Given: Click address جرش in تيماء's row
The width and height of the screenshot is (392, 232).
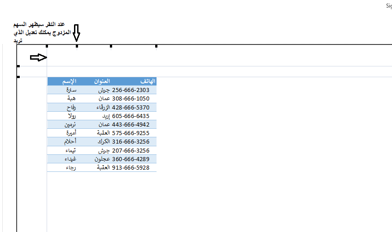Looking at the screenshot, I should 104,151.
